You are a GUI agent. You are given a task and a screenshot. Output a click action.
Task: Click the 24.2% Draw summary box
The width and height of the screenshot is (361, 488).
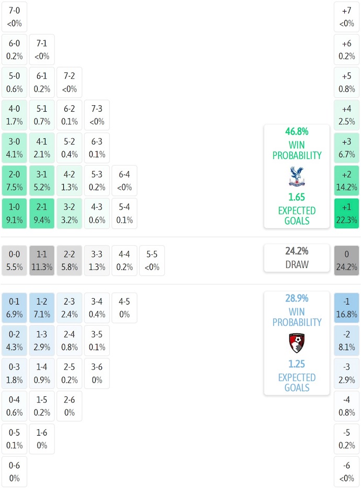point(297,258)
